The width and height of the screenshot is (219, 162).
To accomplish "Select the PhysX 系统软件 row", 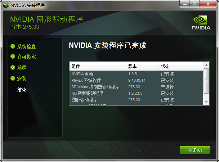I will [x=136, y=80].
